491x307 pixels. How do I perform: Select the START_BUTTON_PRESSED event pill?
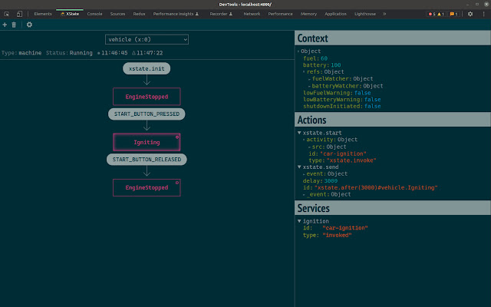pyautogui.click(x=147, y=114)
